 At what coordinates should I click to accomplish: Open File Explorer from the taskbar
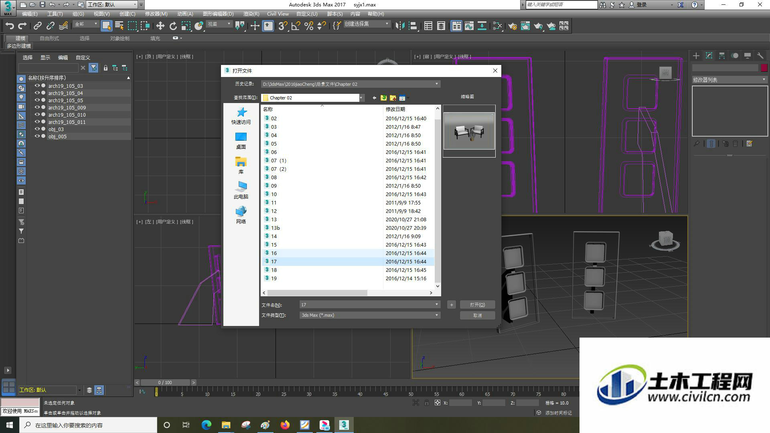tap(226, 425)
